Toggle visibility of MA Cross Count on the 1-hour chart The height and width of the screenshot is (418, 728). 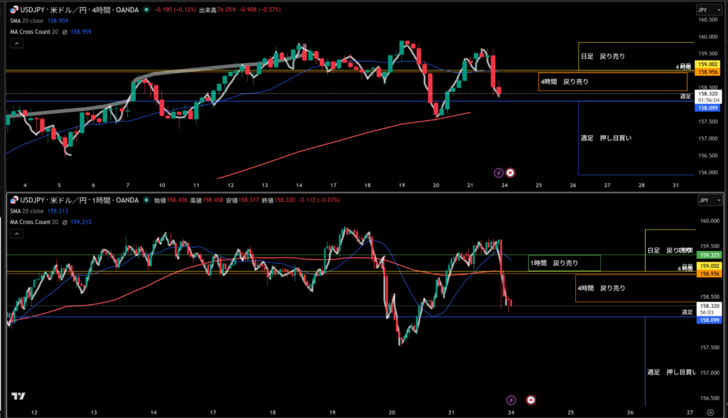[65, 223]
